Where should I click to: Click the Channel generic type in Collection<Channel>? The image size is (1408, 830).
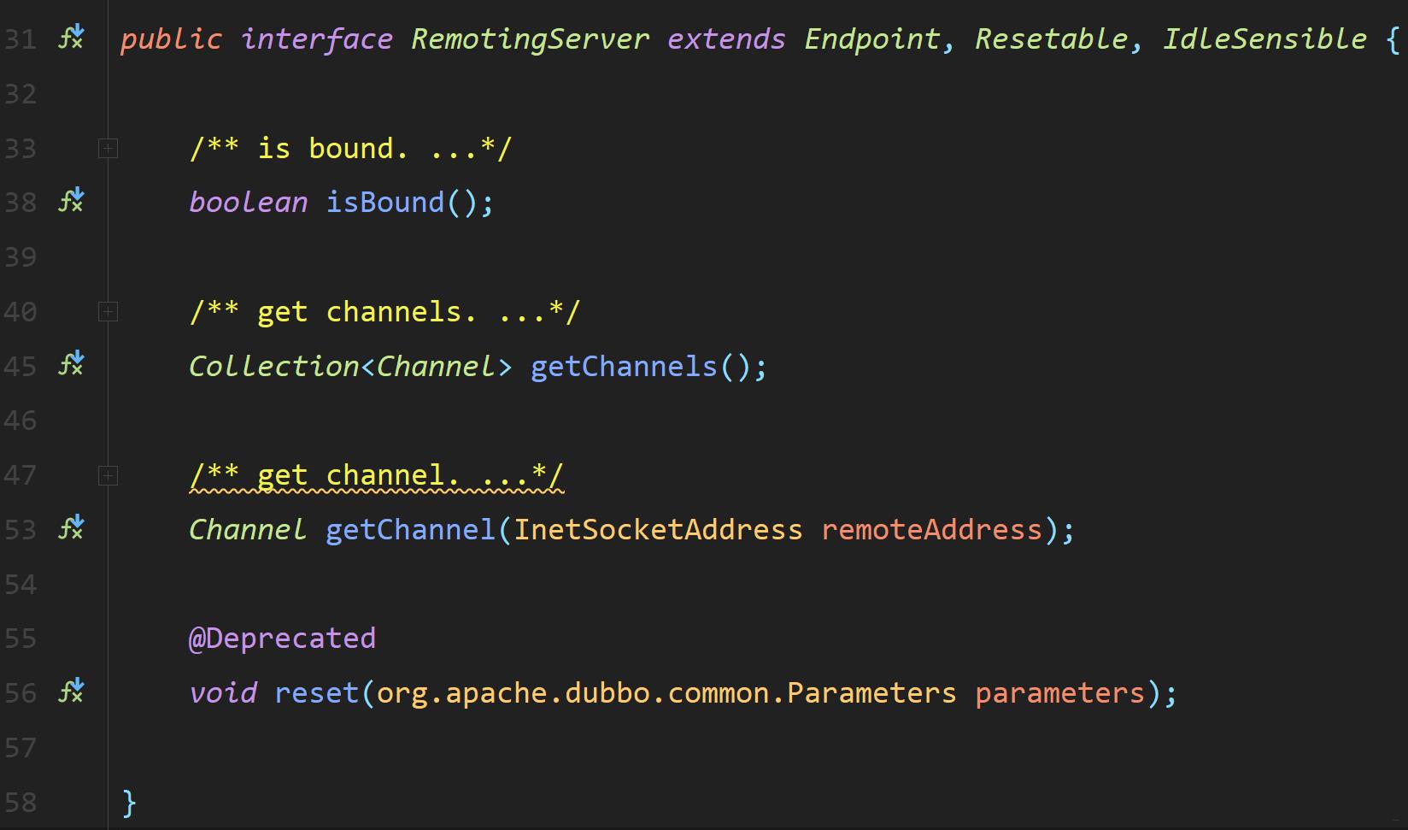436,367
